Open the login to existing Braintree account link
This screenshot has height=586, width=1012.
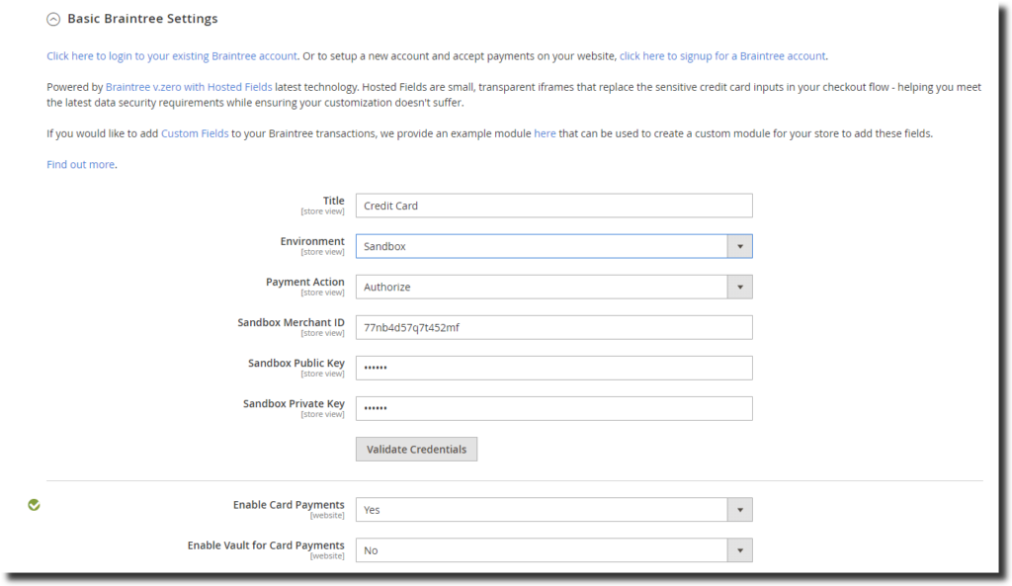coord(170,56)
